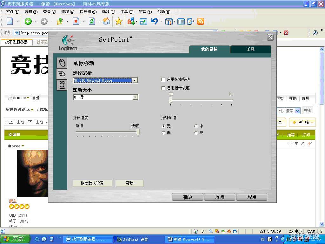Click the 应用 button
Viewport: 325px width, 244px height.
tap(252, 197)
